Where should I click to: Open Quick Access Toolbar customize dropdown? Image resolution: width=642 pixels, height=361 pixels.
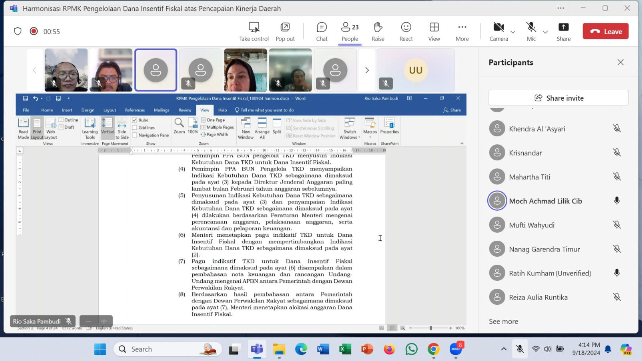(69, 98)
